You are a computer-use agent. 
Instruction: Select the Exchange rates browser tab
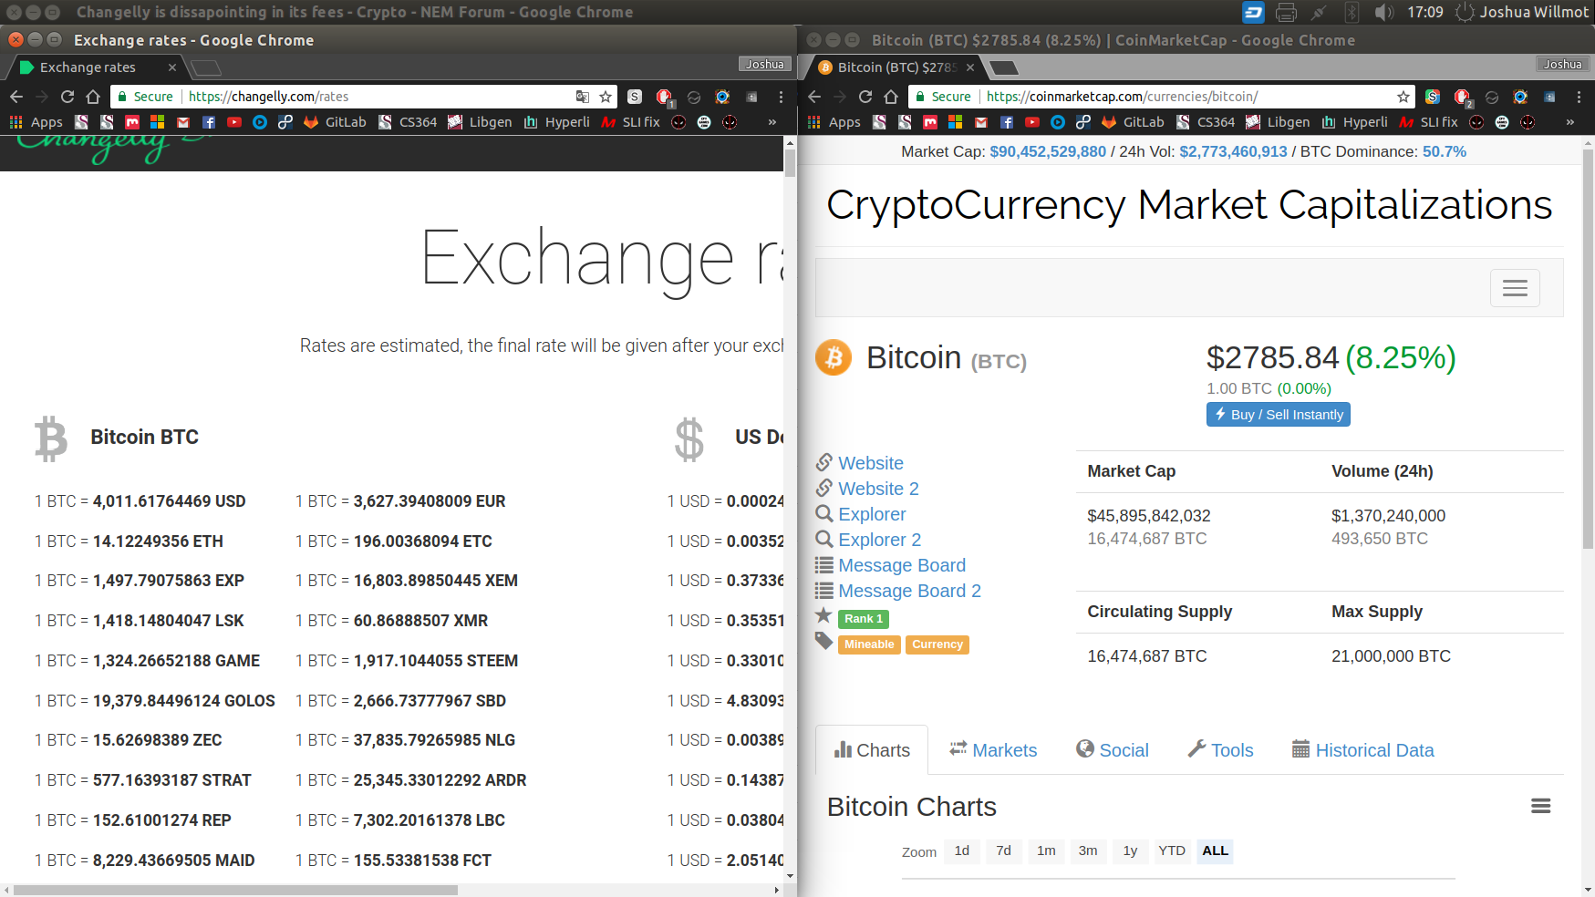click(96, 67)
